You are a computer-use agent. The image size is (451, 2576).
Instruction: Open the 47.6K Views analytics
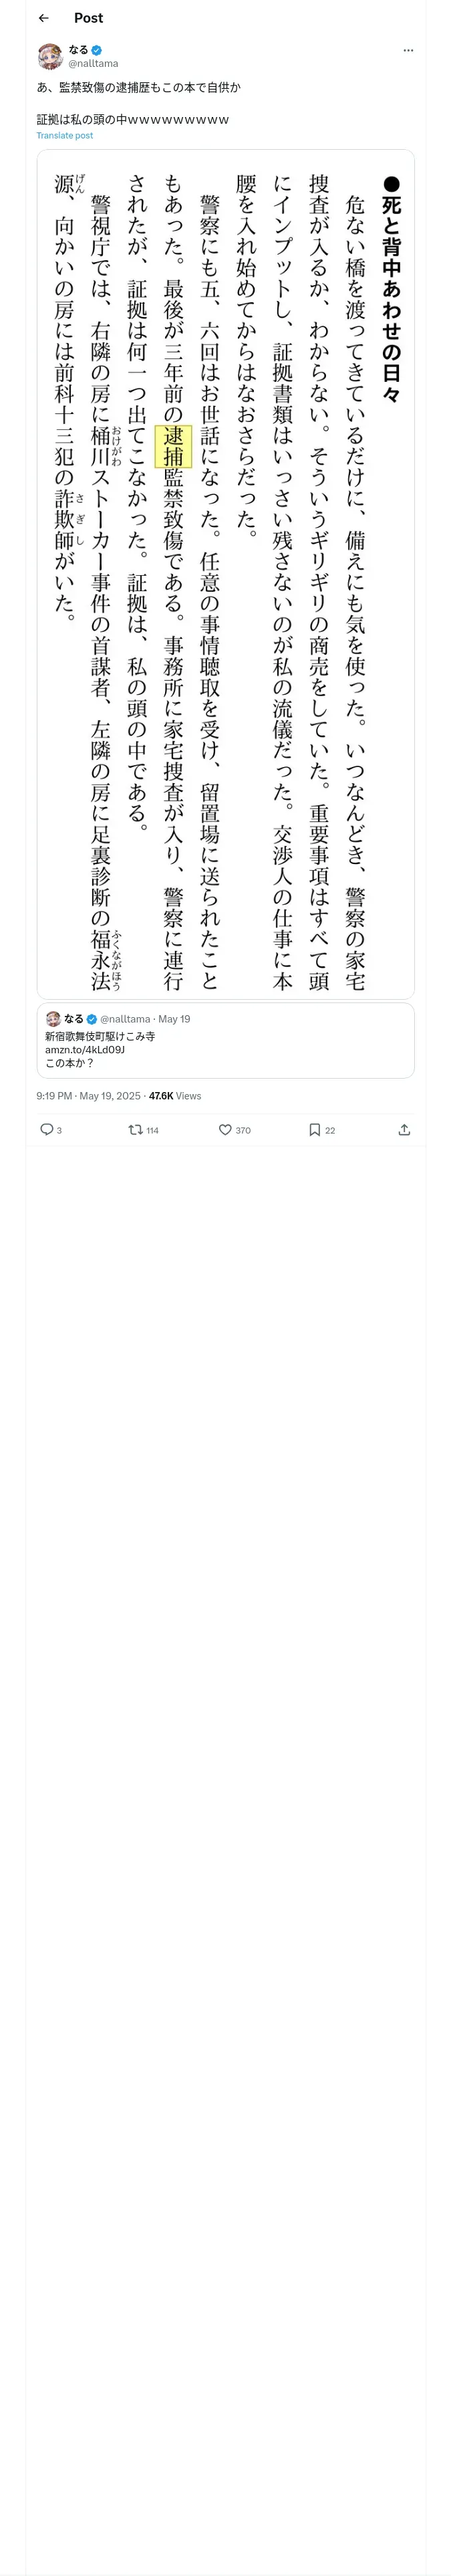pyautogui.click(x=175, y=1096)
